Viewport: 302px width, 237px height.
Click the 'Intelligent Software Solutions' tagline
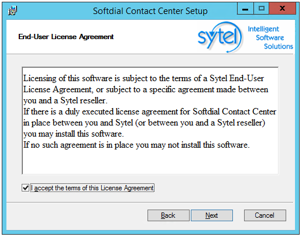pos(270,38)
